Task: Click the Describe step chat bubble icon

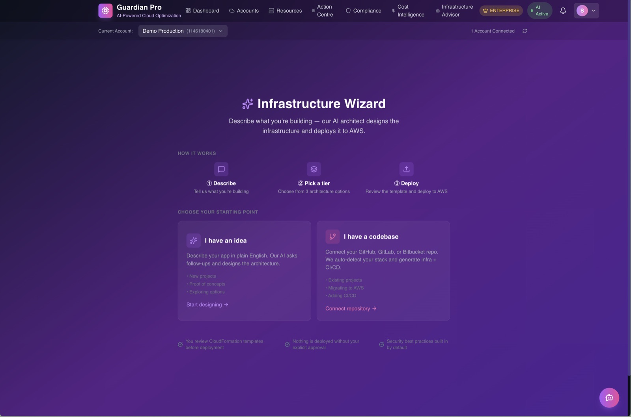Action: coord(221,169)
